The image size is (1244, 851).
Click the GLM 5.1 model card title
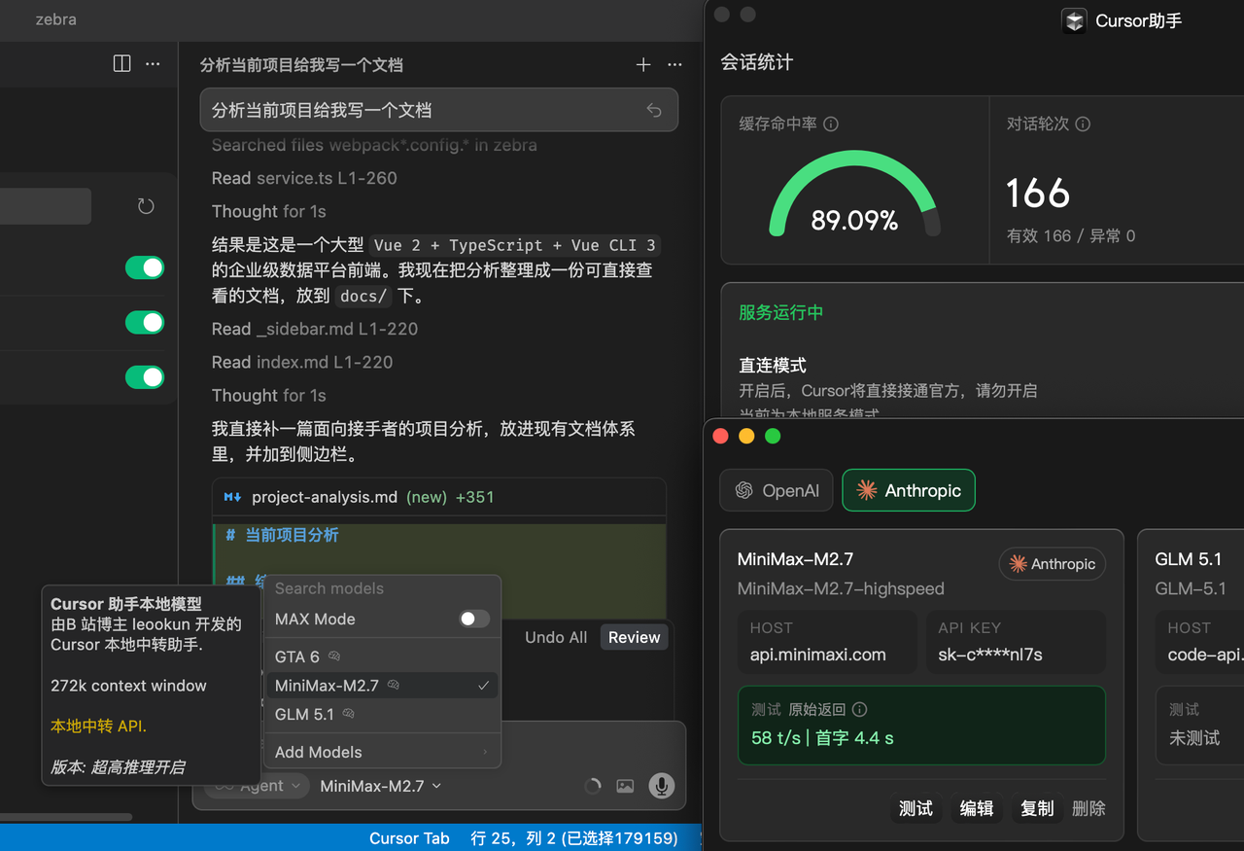[x=1188, y=559]
